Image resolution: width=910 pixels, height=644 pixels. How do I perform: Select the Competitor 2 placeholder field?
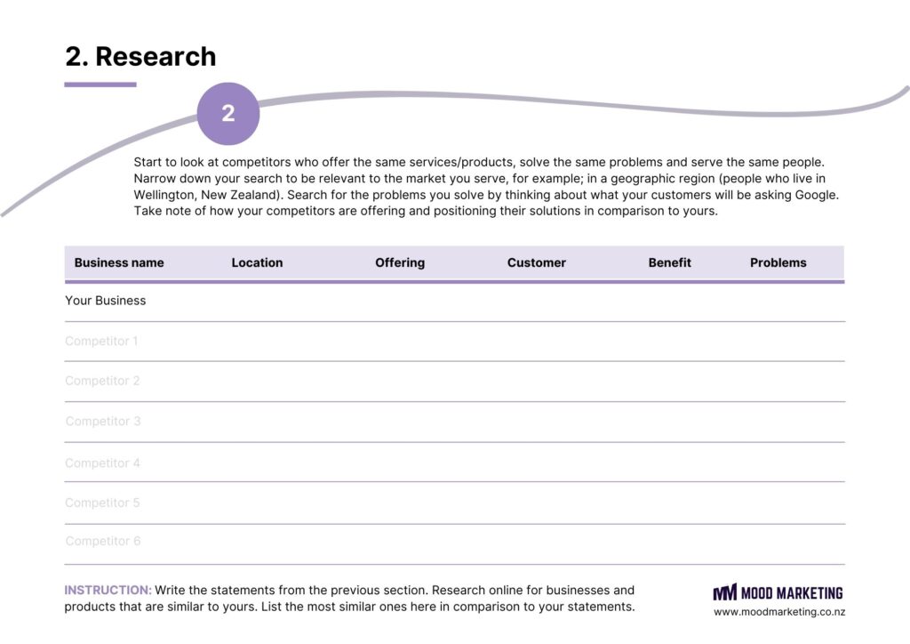[x=102, y=381]
